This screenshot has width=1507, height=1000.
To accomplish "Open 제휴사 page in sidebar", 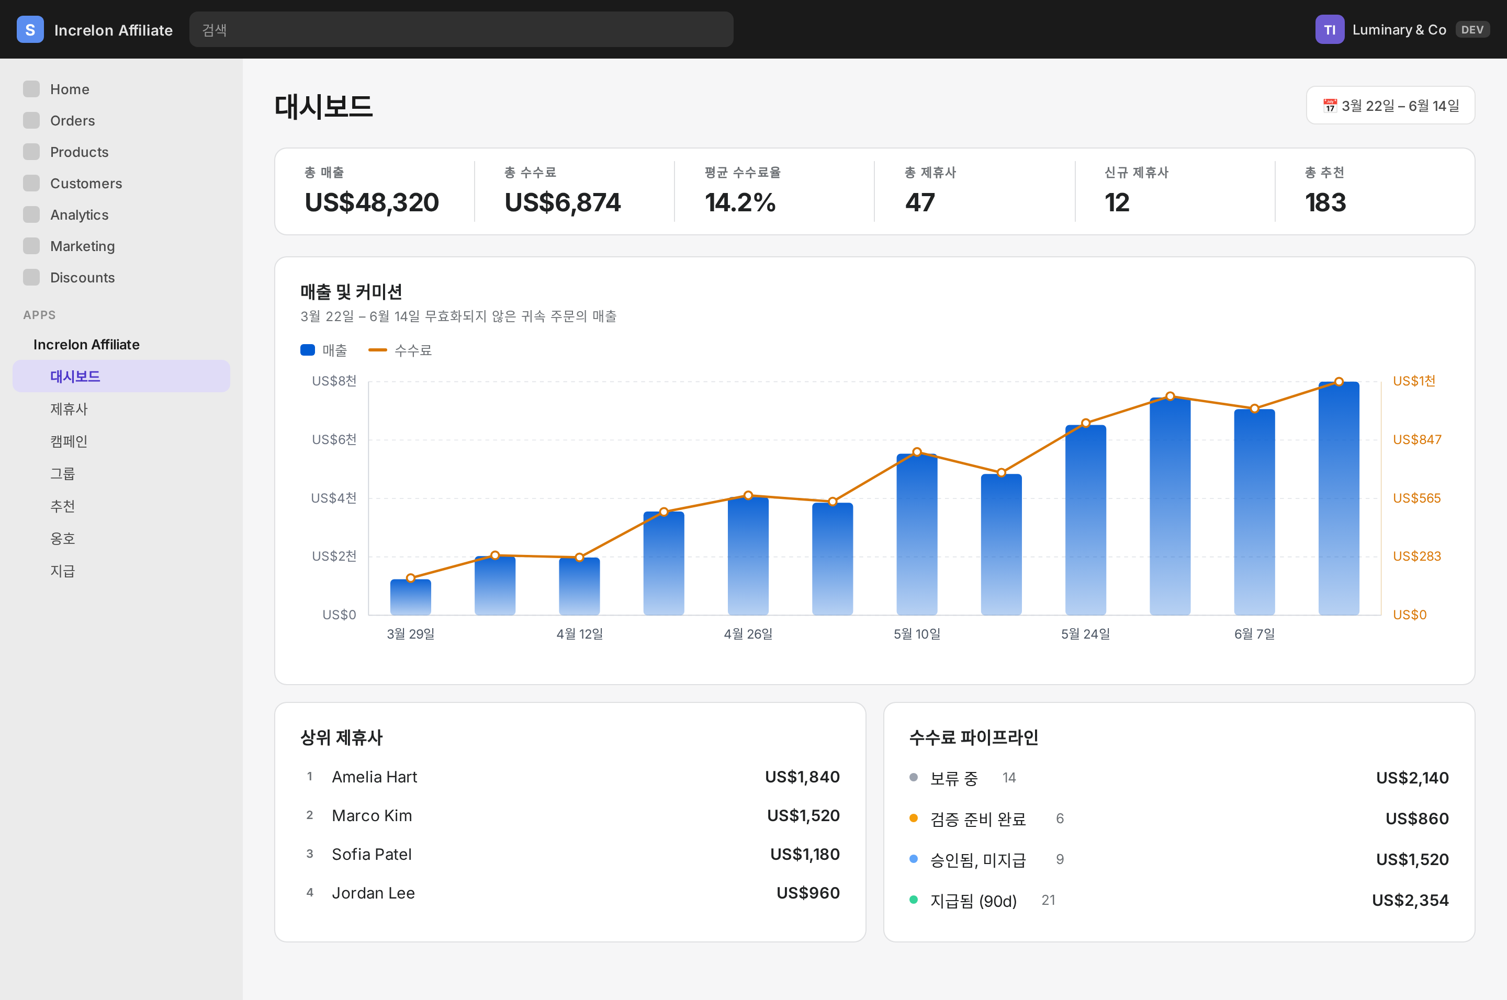I will point(121,408).
